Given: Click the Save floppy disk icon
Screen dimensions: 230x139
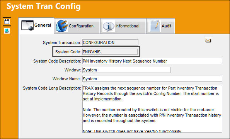Looking at the screenshot, I should (7, 22).
